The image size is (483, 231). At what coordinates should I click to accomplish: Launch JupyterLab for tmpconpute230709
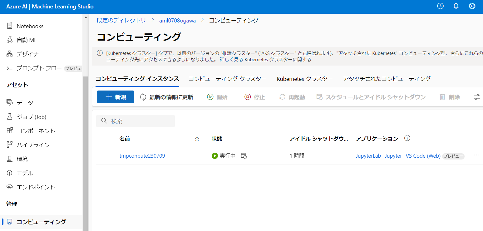[x=368, y=156]
